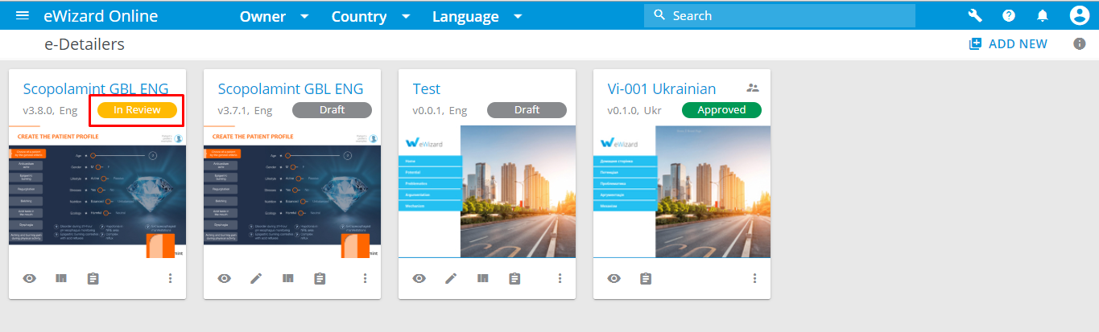Click the help question mark icon
Image resolution: width=1099 pixels, height=332 pixels.
(1009, 16)
